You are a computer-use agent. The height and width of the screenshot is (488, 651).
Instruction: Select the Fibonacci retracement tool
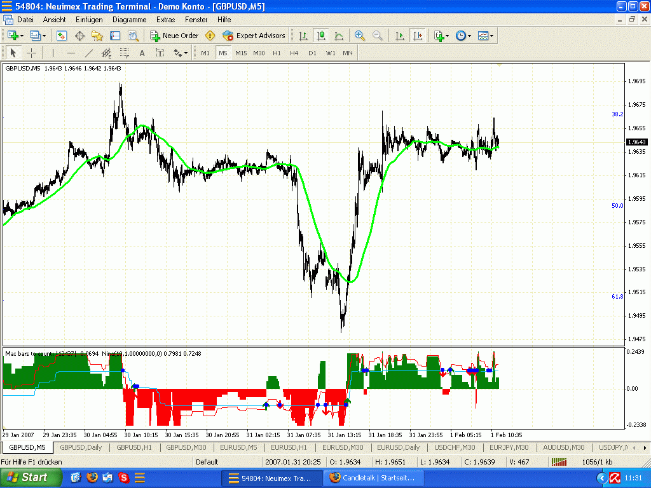click(125, 53)
